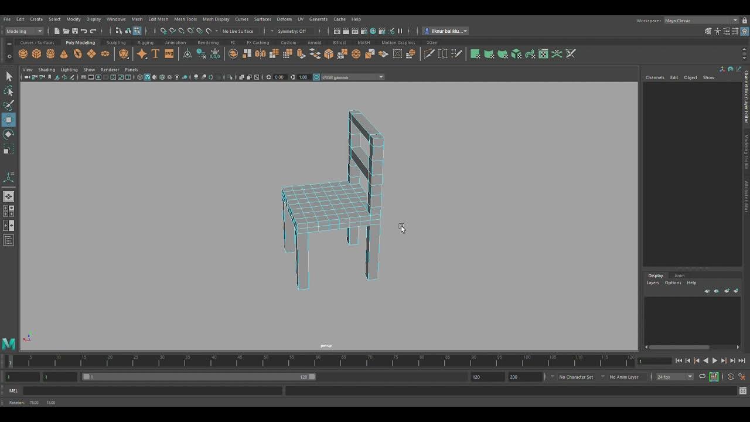The width and height of the screenshot is (750, 422).
Task: Toggle cached playback green-outlined button
Action: click(714, 377)
